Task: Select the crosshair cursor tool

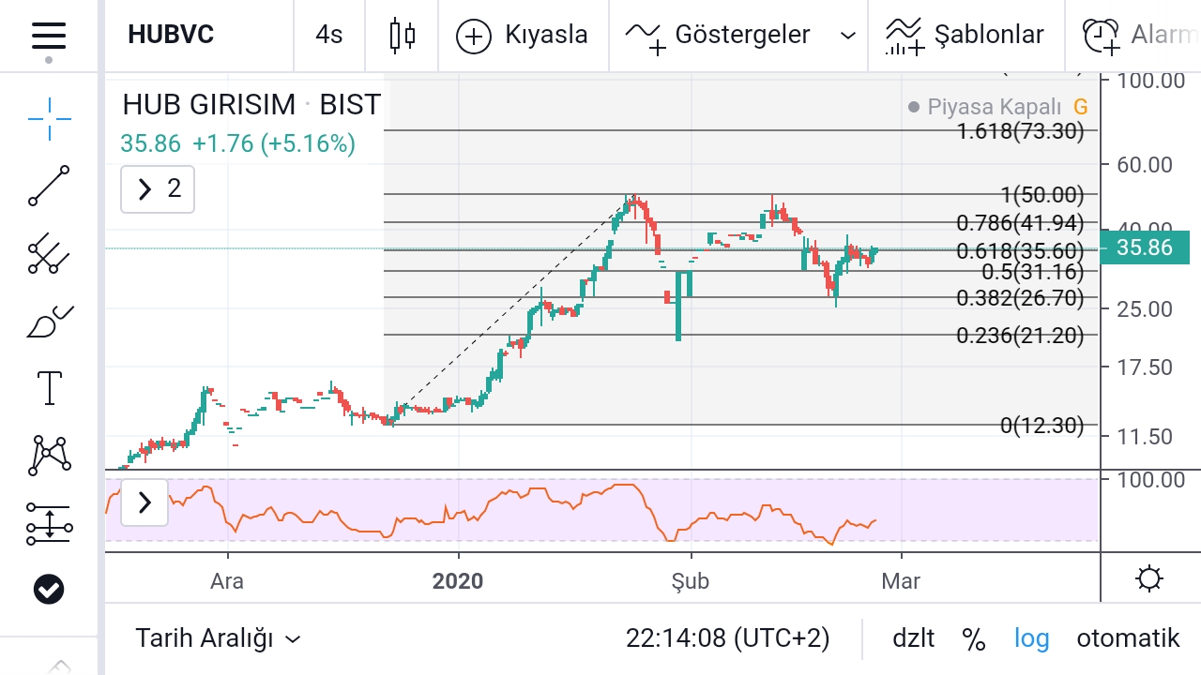Action: click(x=49, y=118)
